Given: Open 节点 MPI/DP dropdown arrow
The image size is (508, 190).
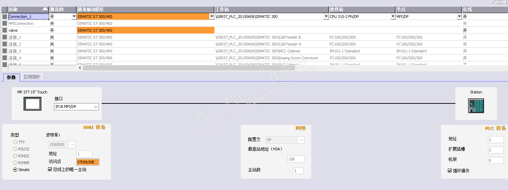Looking at the screenshot, I should [459, 17].
